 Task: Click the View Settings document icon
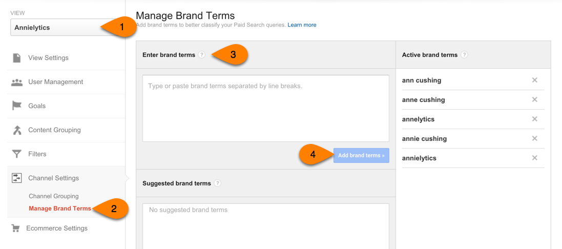coord(17,58)
